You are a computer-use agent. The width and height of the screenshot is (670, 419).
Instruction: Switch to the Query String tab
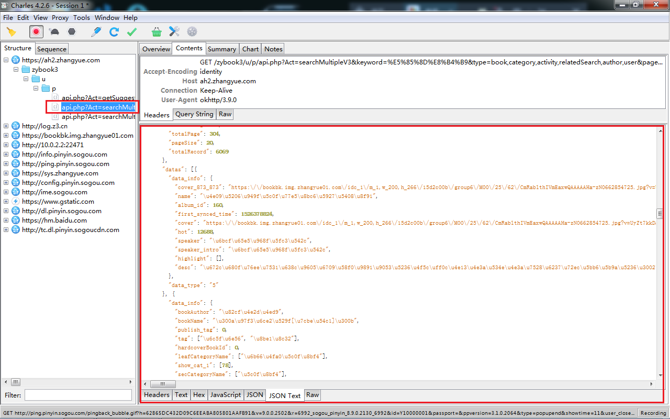click(x=194, y=114)
